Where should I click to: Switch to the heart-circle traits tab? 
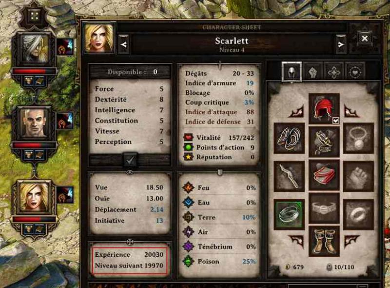355,72
